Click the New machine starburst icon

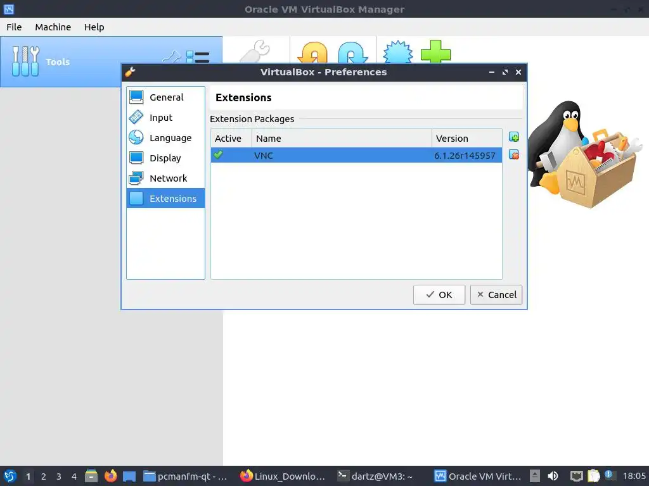(398, 52)
